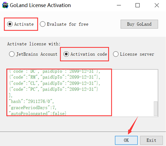This screenshot has height=146, width=166.
Task: Close the GoLand License Activation dialog
Action: (157, 5)
